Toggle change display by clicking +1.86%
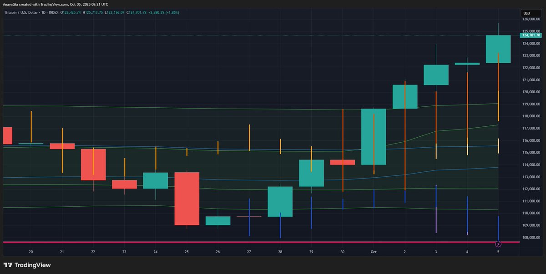 pos(172,12)
